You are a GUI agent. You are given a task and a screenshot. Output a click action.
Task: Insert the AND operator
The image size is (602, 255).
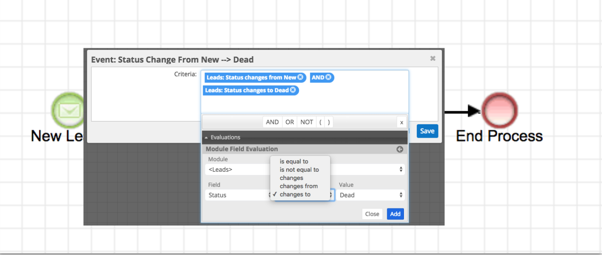pos(272,122)
